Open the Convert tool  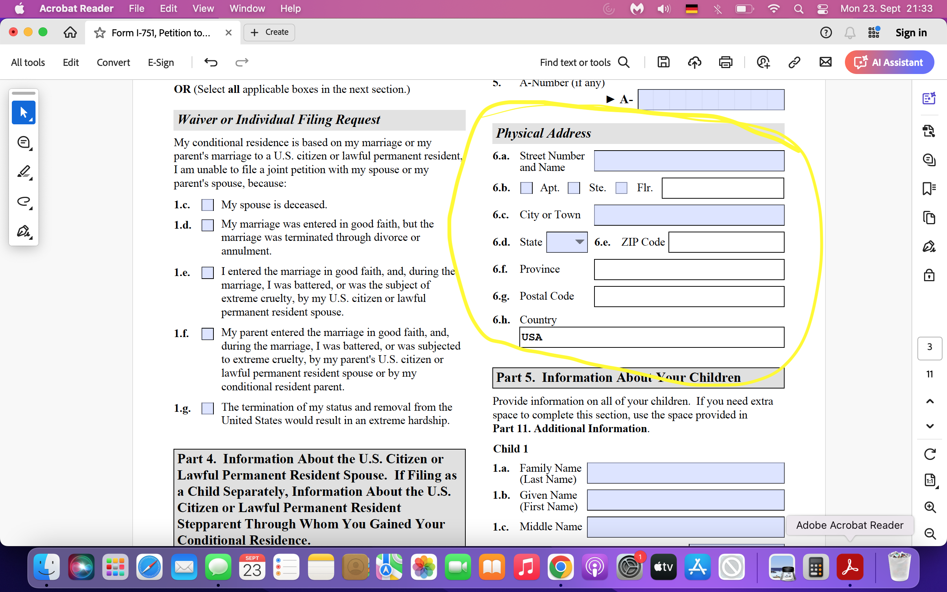tap(113, 62)
